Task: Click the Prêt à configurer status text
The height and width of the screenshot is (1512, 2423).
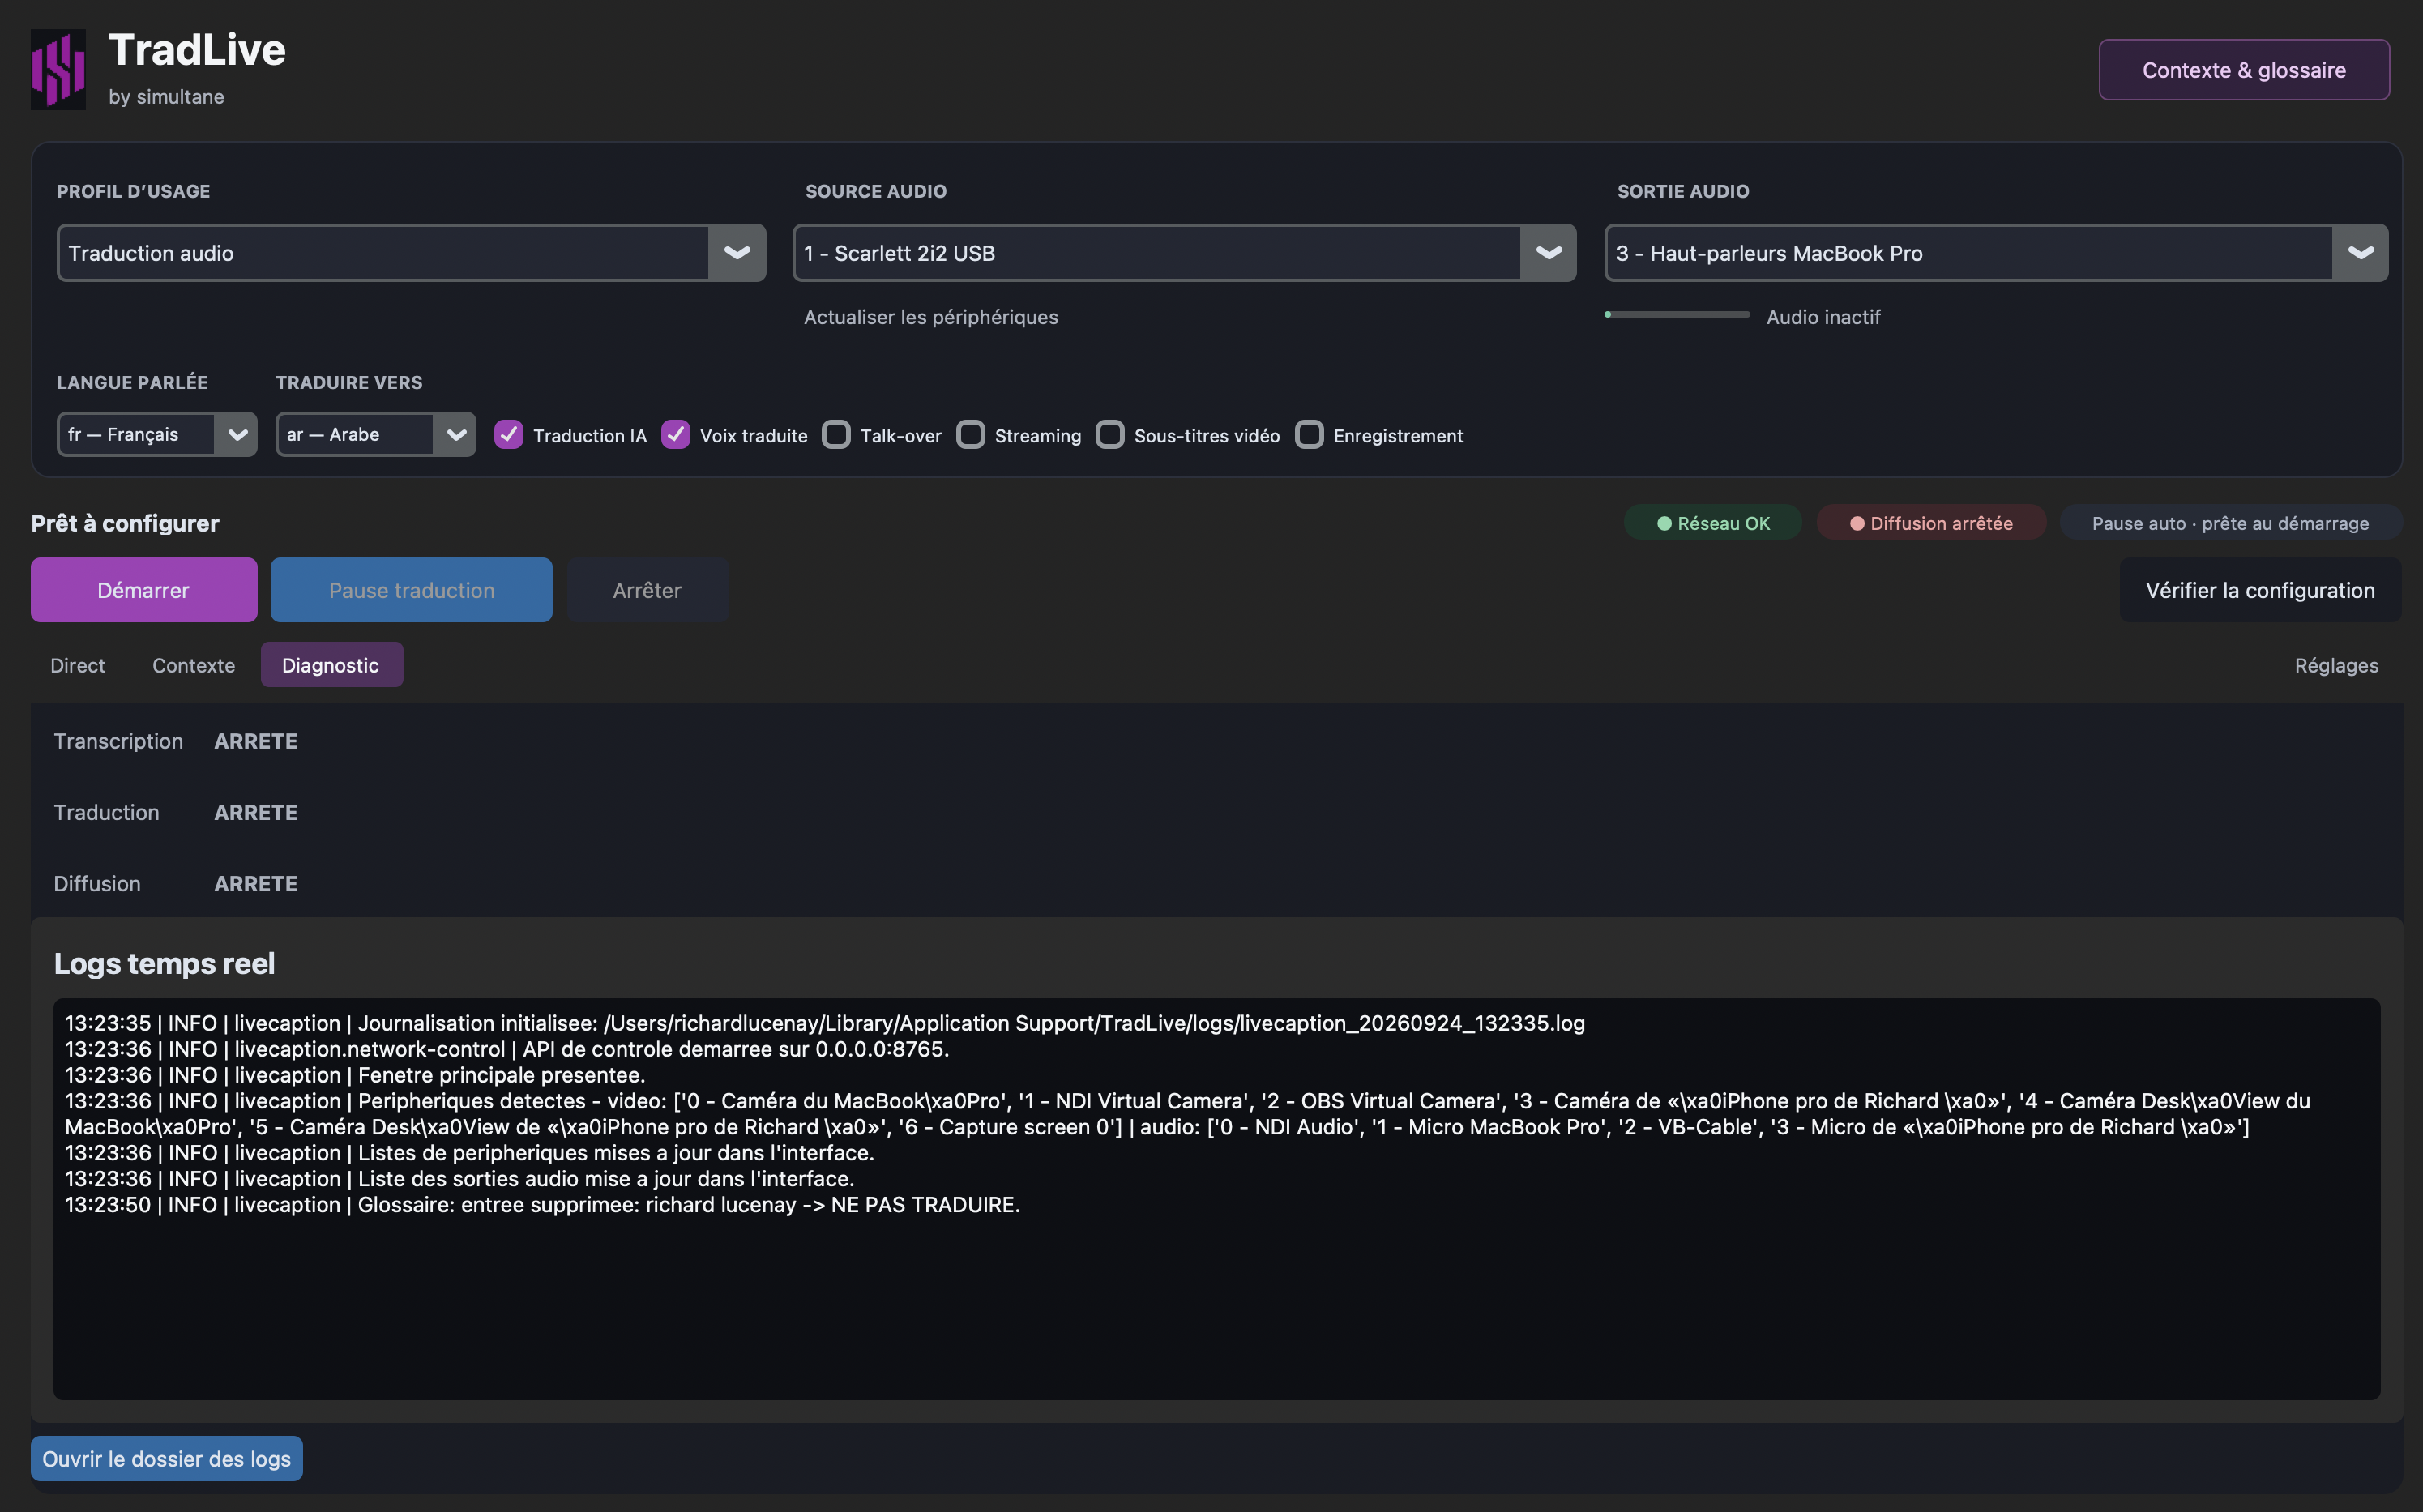Action: click(x=125, y=523)
